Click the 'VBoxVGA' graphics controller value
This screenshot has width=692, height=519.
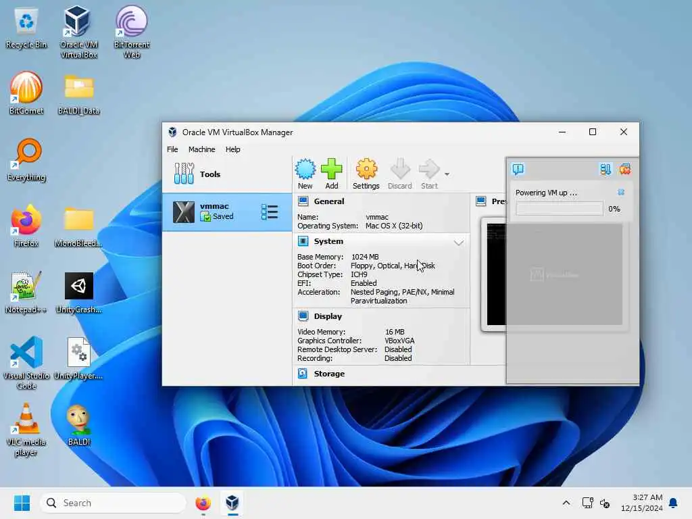pyautogui.click(x=399, y=341)
